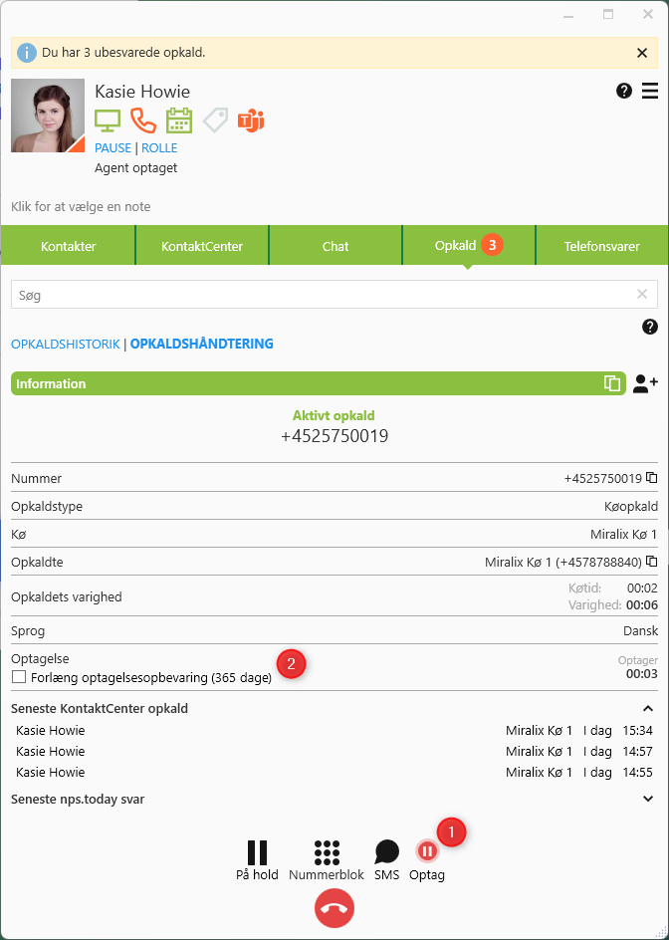This screenshot has width=669, height=940.
Task: Clear the search field with X
Action: 642,294
